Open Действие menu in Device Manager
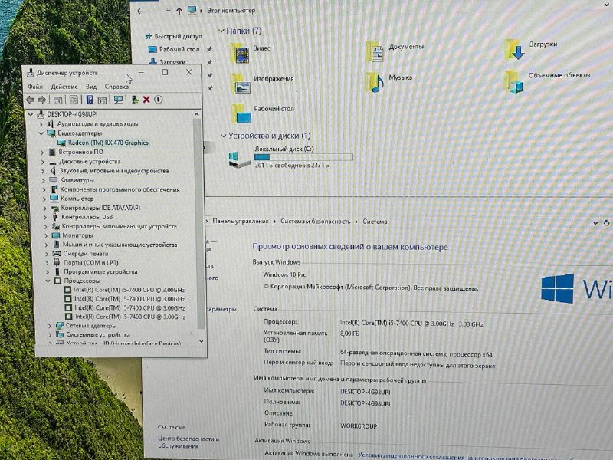Screen dimensions: 613x460 click(64, 87)
